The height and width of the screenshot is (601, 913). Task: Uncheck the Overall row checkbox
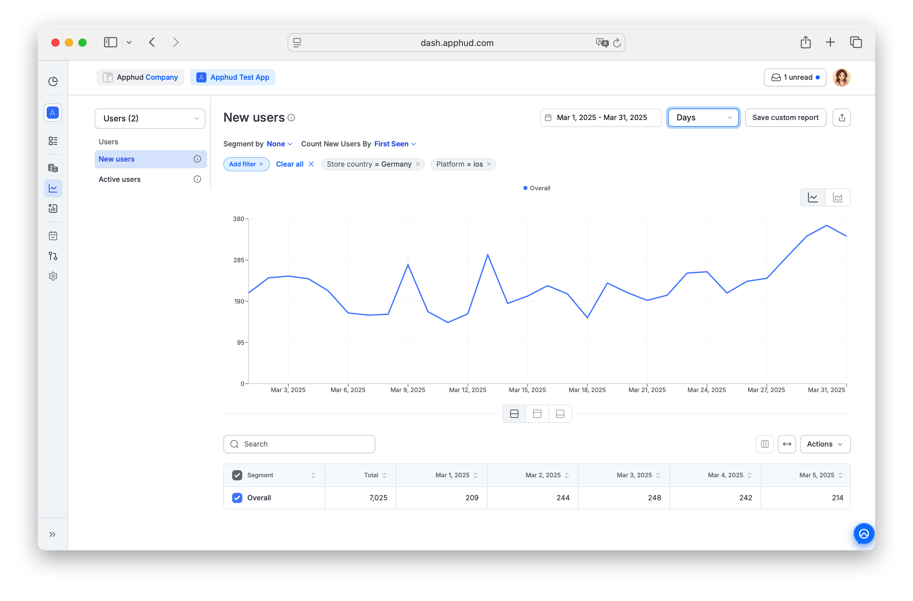tap(237, 498)
